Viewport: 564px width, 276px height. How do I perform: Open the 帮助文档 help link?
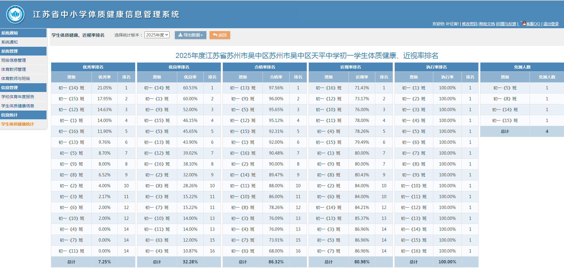(487, 24)
